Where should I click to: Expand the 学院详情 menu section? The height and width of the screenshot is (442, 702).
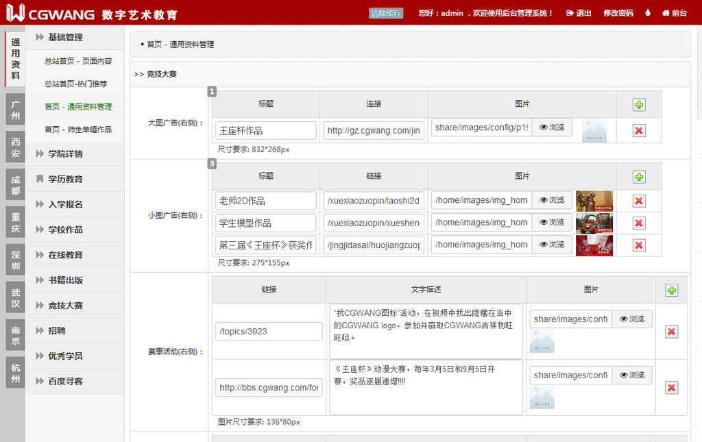tap(74, 154)
